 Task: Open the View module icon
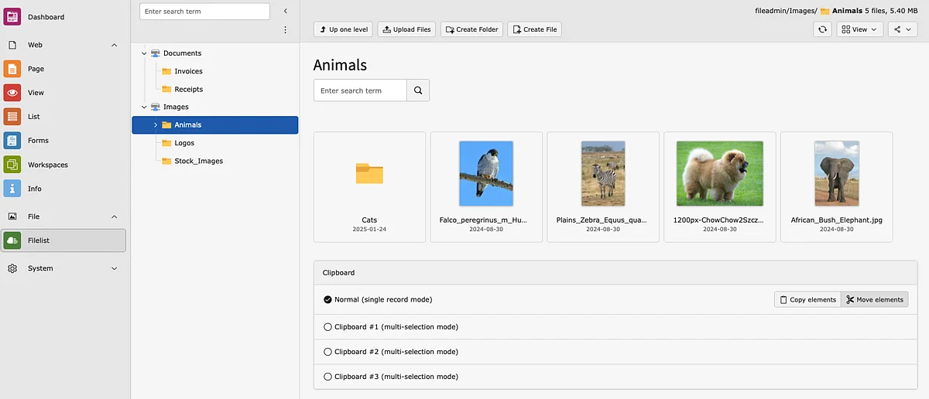pos(12,93)
